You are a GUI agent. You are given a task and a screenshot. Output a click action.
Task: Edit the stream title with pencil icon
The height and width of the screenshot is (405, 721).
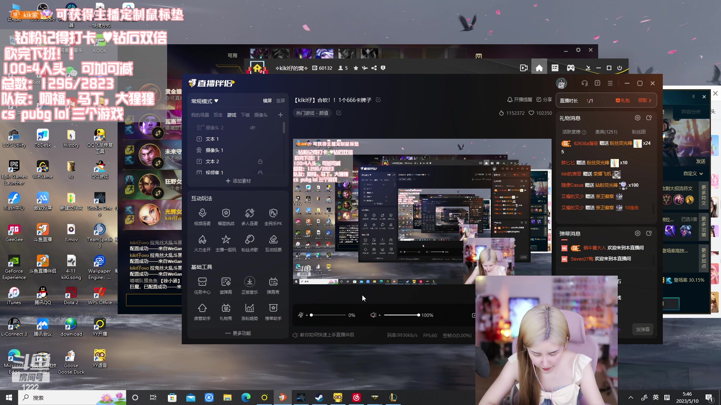pos(379,100)
